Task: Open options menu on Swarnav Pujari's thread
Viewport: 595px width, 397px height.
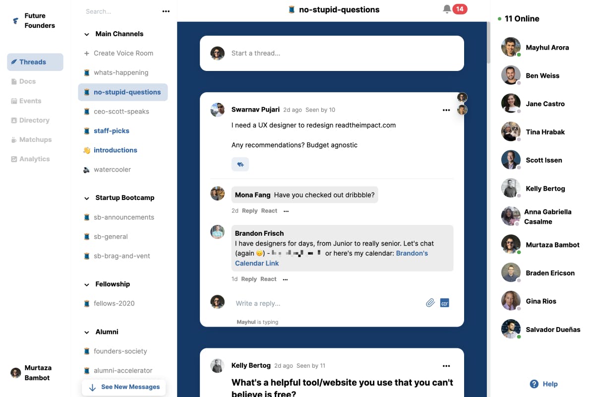Action: coord(446,110)
